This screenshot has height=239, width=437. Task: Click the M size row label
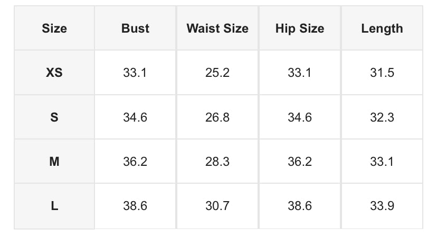pyautogui.click(x=54, y=162)
